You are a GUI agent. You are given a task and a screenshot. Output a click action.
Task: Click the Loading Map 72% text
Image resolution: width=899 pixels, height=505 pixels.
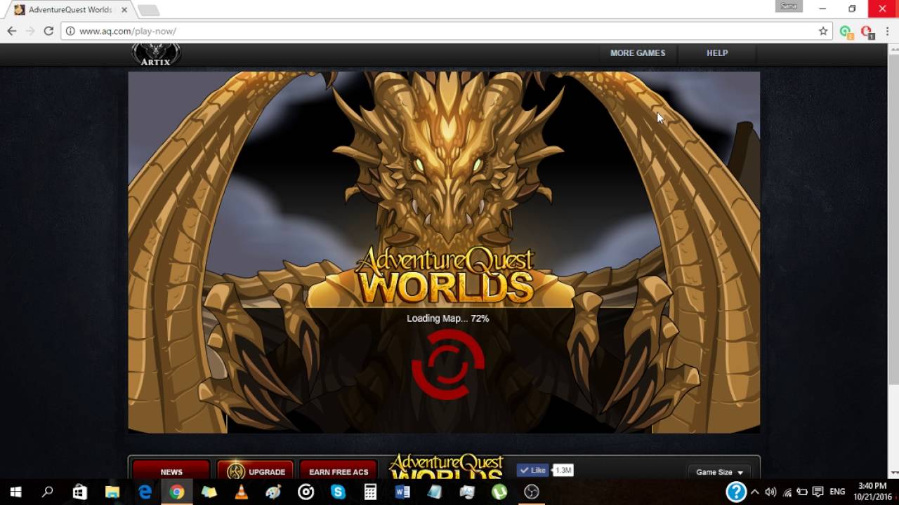click(448, 318)
